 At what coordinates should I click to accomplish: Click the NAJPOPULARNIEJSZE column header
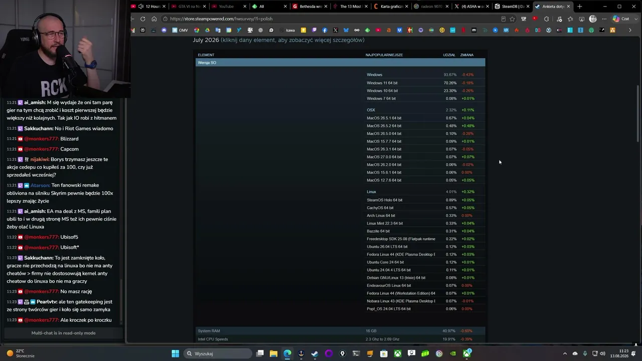(384, 55)
